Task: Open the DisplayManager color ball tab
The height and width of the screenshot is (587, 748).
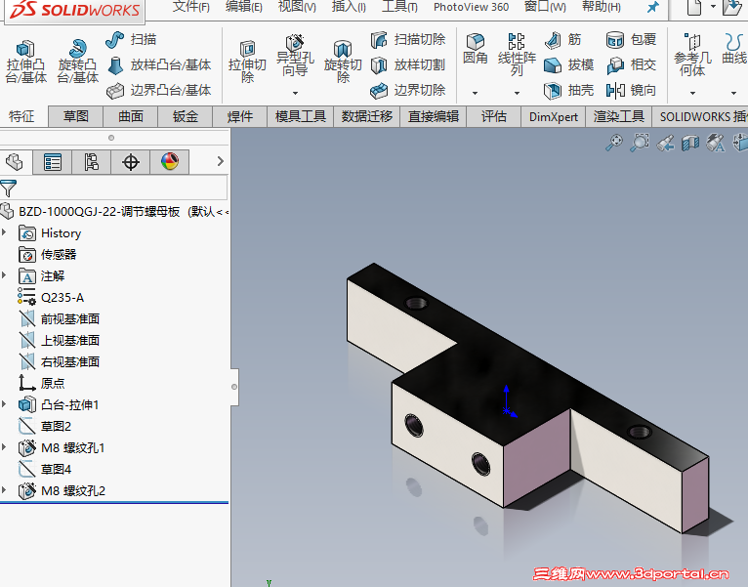Action: coord(169,162)
